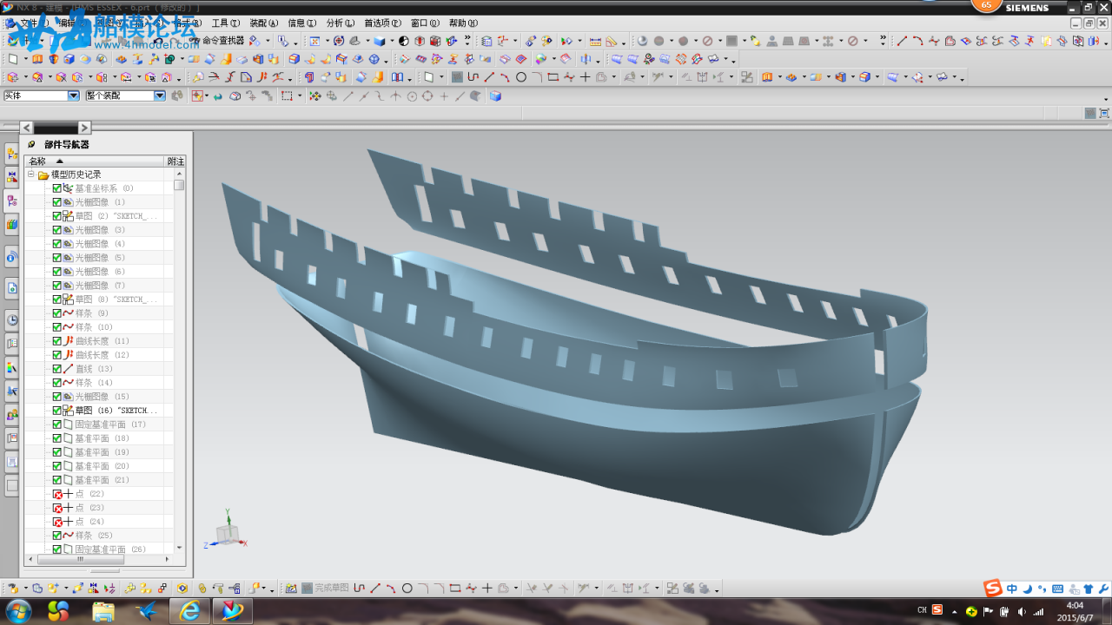Viewport: 1112px width, 625px height.
Task: Click the arc tool in top sketch toolbar
Action: [505, 77]
